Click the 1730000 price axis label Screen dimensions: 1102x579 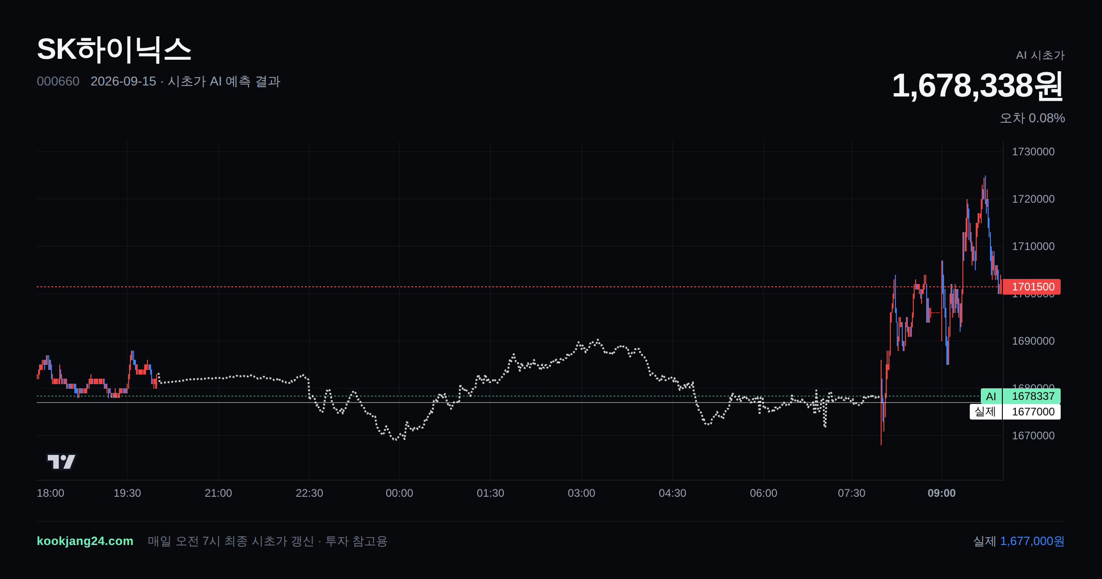coord(1033,152)
